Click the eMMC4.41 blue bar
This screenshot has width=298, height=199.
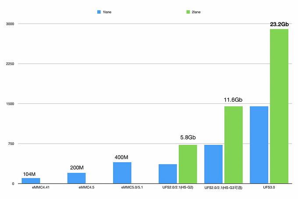click(x=31, y=181)
